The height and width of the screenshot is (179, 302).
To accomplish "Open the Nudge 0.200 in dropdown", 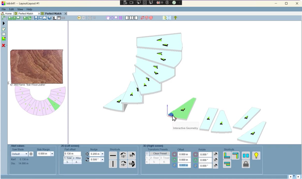I will (102, 154).
